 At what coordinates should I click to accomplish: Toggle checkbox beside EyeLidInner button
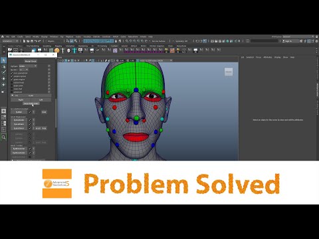(x=30, y=128)
